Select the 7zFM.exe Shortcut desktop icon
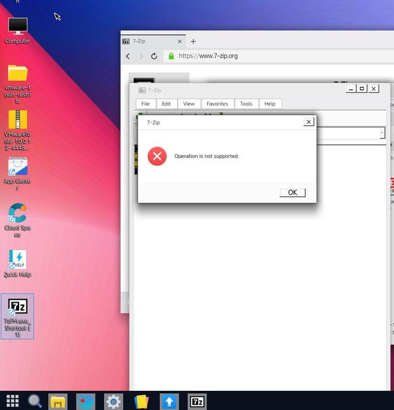 [x=17, y=316]
